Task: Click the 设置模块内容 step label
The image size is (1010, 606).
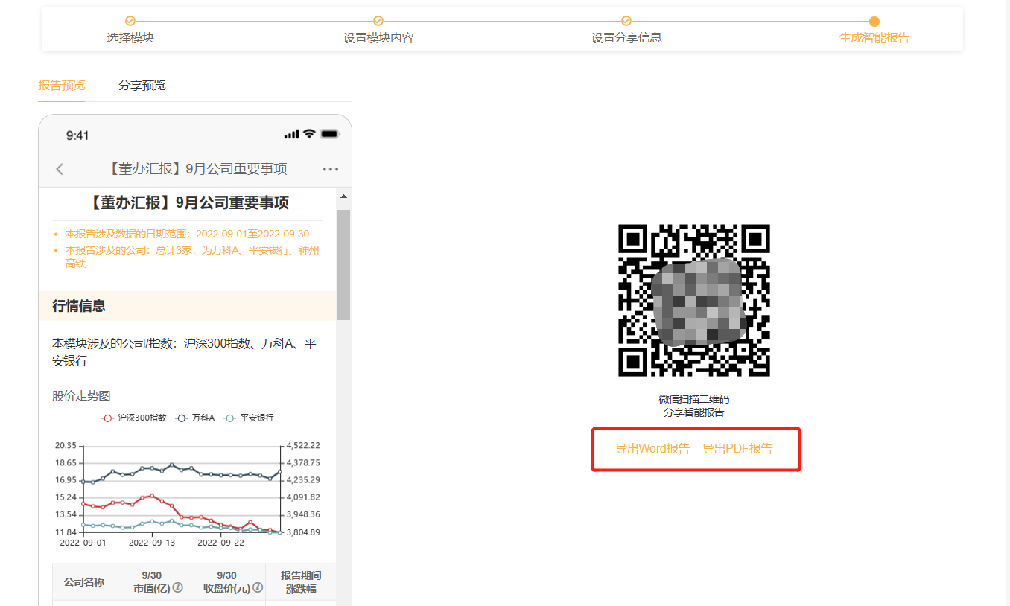Action: pyautogui.click(x=378, y=38)
